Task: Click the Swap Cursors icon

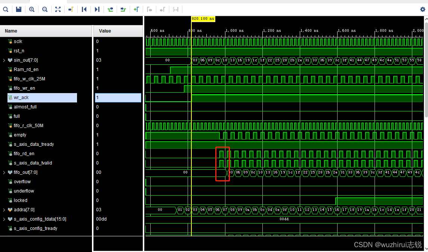Action: [x=176, y=10]
